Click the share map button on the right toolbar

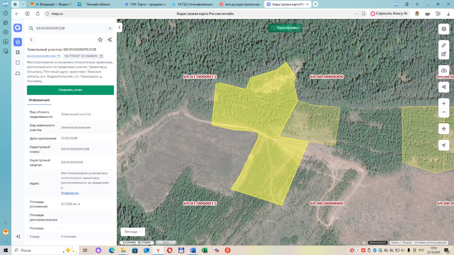(x=444, y=87)
